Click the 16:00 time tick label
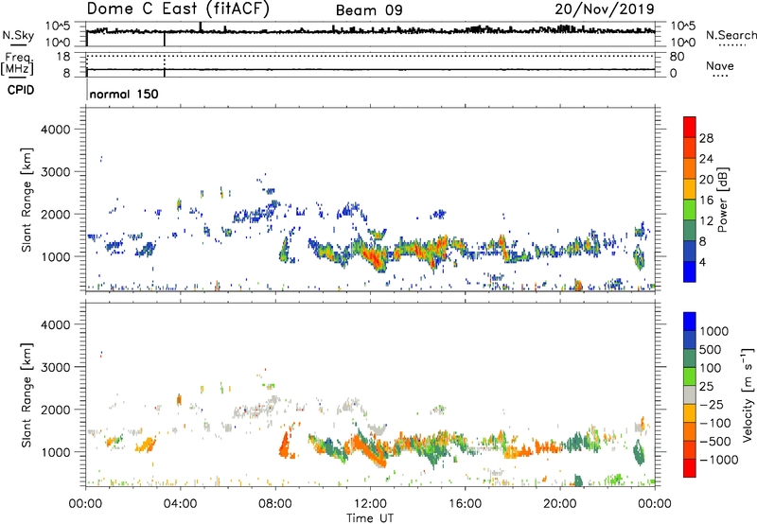The width and height of the screenshot is (757, 524). click(466, 504)
